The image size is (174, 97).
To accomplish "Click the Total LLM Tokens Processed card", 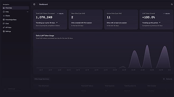I will tap(50, 20).
